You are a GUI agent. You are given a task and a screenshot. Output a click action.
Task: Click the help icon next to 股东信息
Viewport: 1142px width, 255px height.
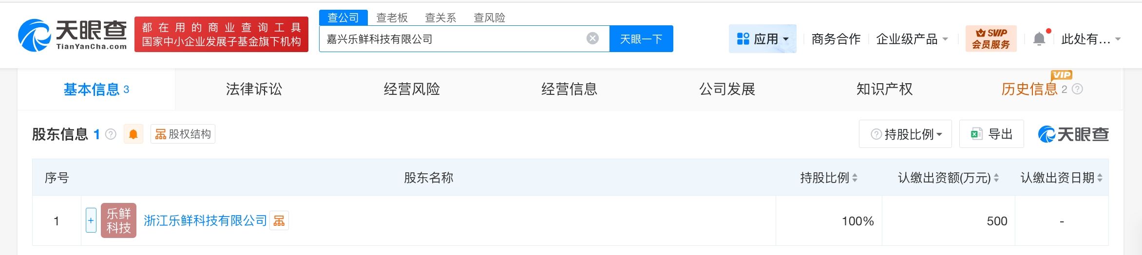click(111, 134)
